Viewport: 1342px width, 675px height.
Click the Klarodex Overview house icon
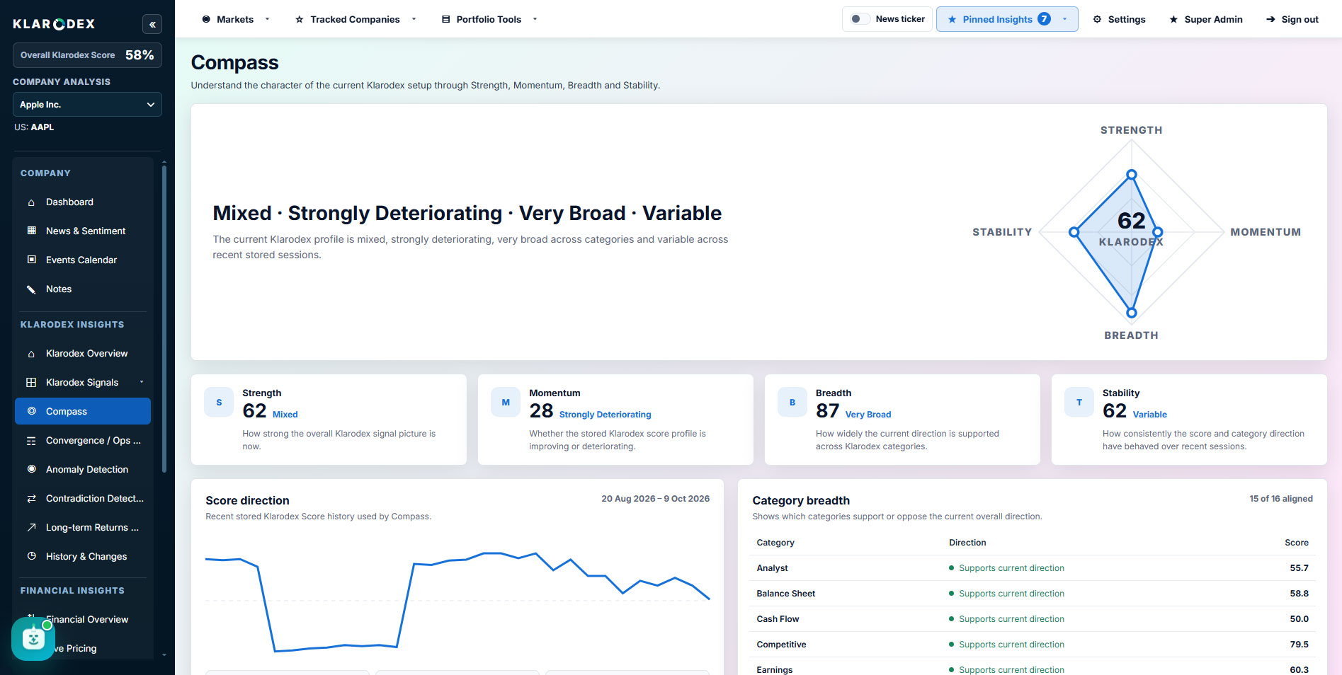click(x=31, y=354)
